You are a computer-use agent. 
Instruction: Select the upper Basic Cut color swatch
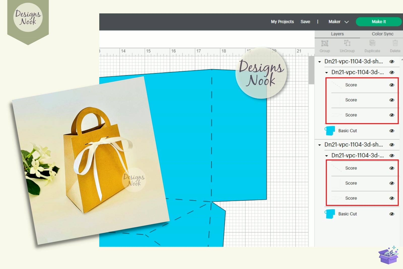point(330,131)
